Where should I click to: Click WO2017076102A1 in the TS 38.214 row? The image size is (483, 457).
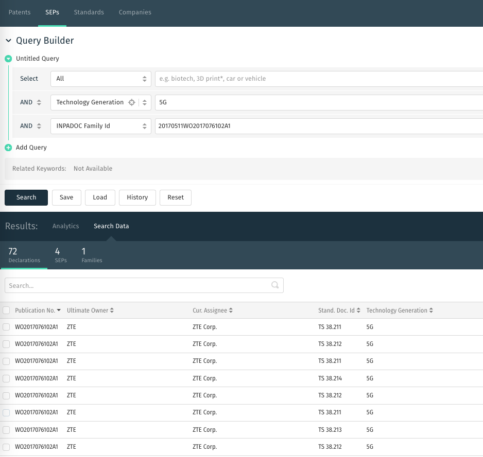click(x=37, y=378)
